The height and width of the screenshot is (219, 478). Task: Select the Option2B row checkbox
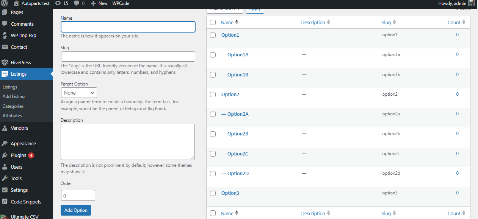213,134
